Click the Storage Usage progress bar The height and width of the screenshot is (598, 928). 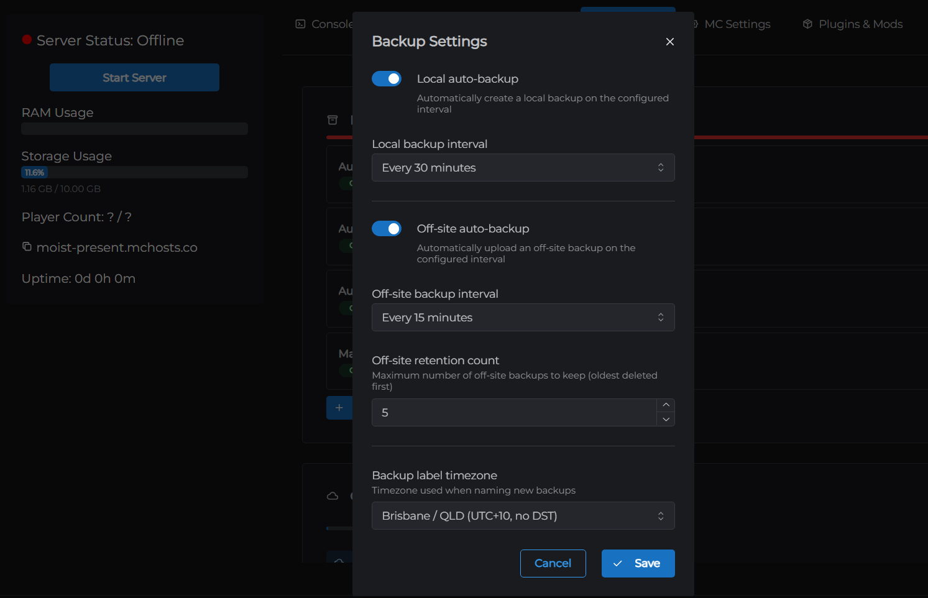[134, 172]
